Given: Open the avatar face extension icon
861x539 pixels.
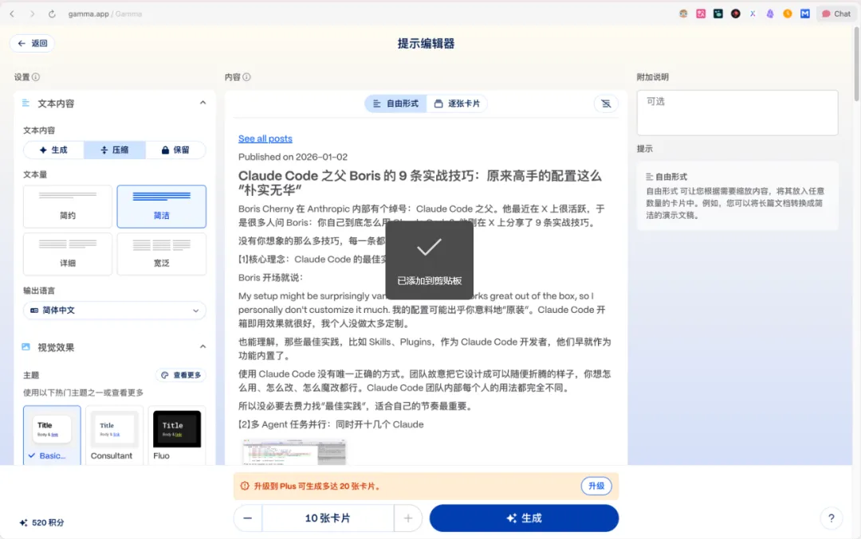Looking at the screenshot, I should point(683,14).
